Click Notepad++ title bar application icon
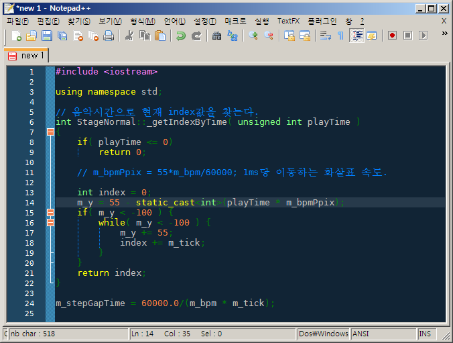This screenshot has height=343, width=453. click(x=9, y=9)
